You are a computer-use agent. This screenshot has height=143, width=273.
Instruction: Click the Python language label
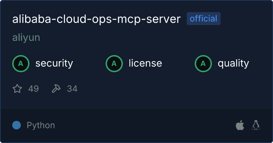pos(41,125)
